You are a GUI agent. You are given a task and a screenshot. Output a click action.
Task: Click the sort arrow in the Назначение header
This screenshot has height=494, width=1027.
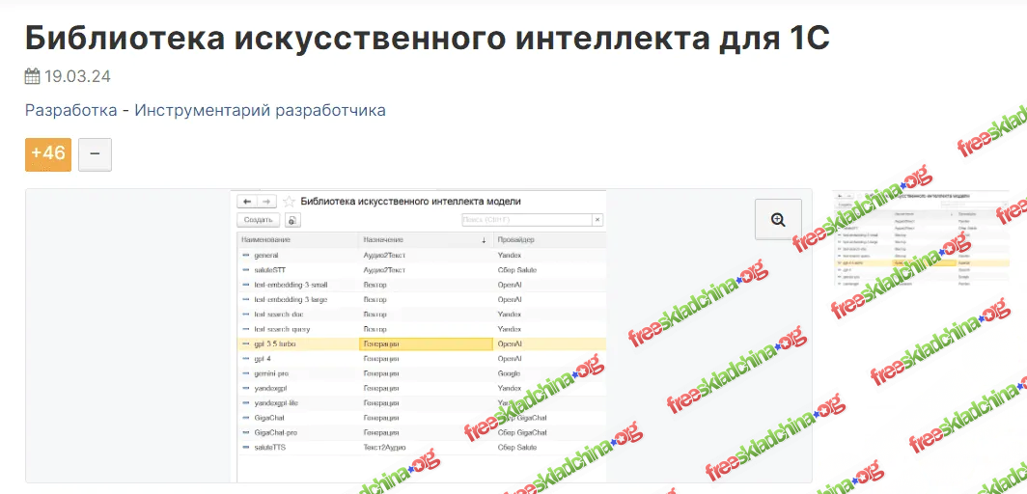484,240
